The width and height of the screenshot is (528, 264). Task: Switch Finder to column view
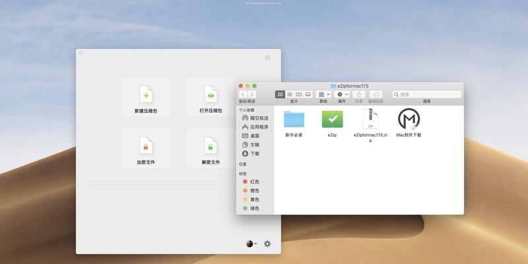pos(299,94)
